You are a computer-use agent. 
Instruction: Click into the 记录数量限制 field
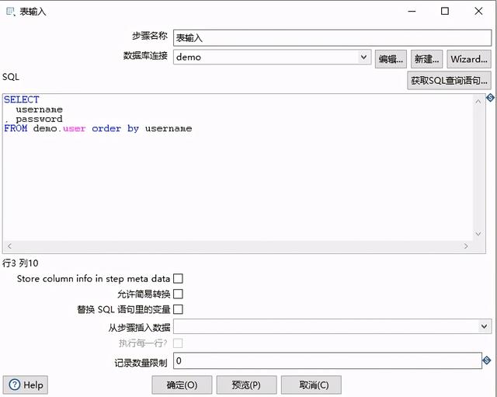coord(328,360)
